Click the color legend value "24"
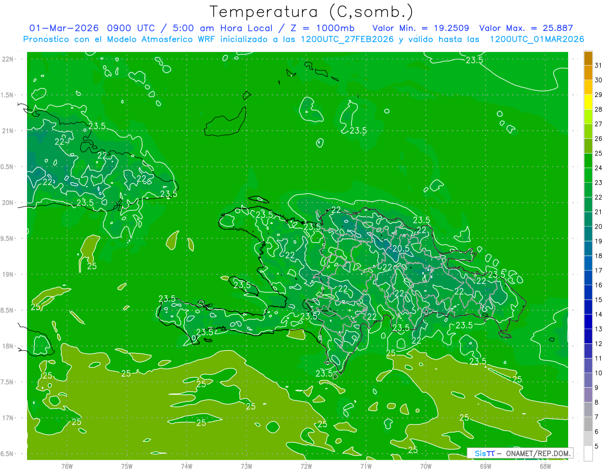This screenshot has height=473, width=612. [599, 168]
